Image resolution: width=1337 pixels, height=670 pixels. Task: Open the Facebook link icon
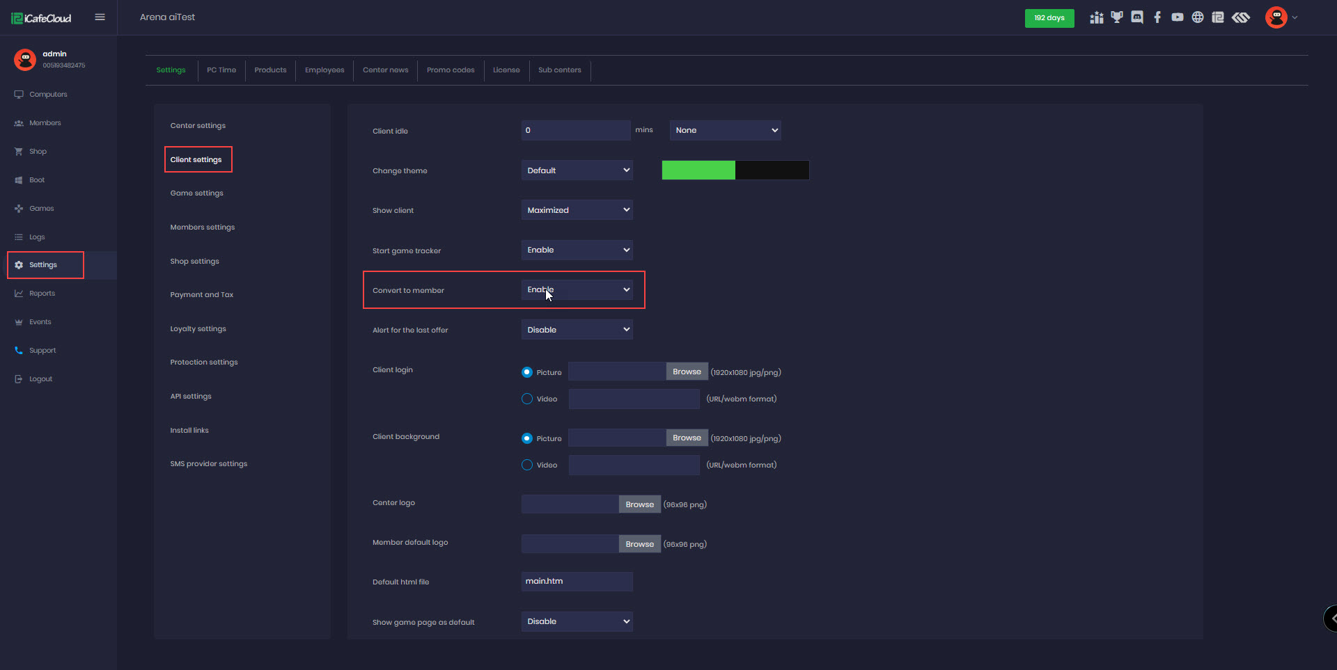[1157, 17]
